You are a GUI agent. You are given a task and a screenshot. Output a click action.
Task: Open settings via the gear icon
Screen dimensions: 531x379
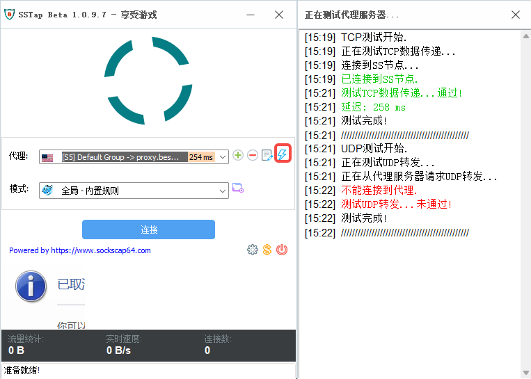[x=253, y=250]
